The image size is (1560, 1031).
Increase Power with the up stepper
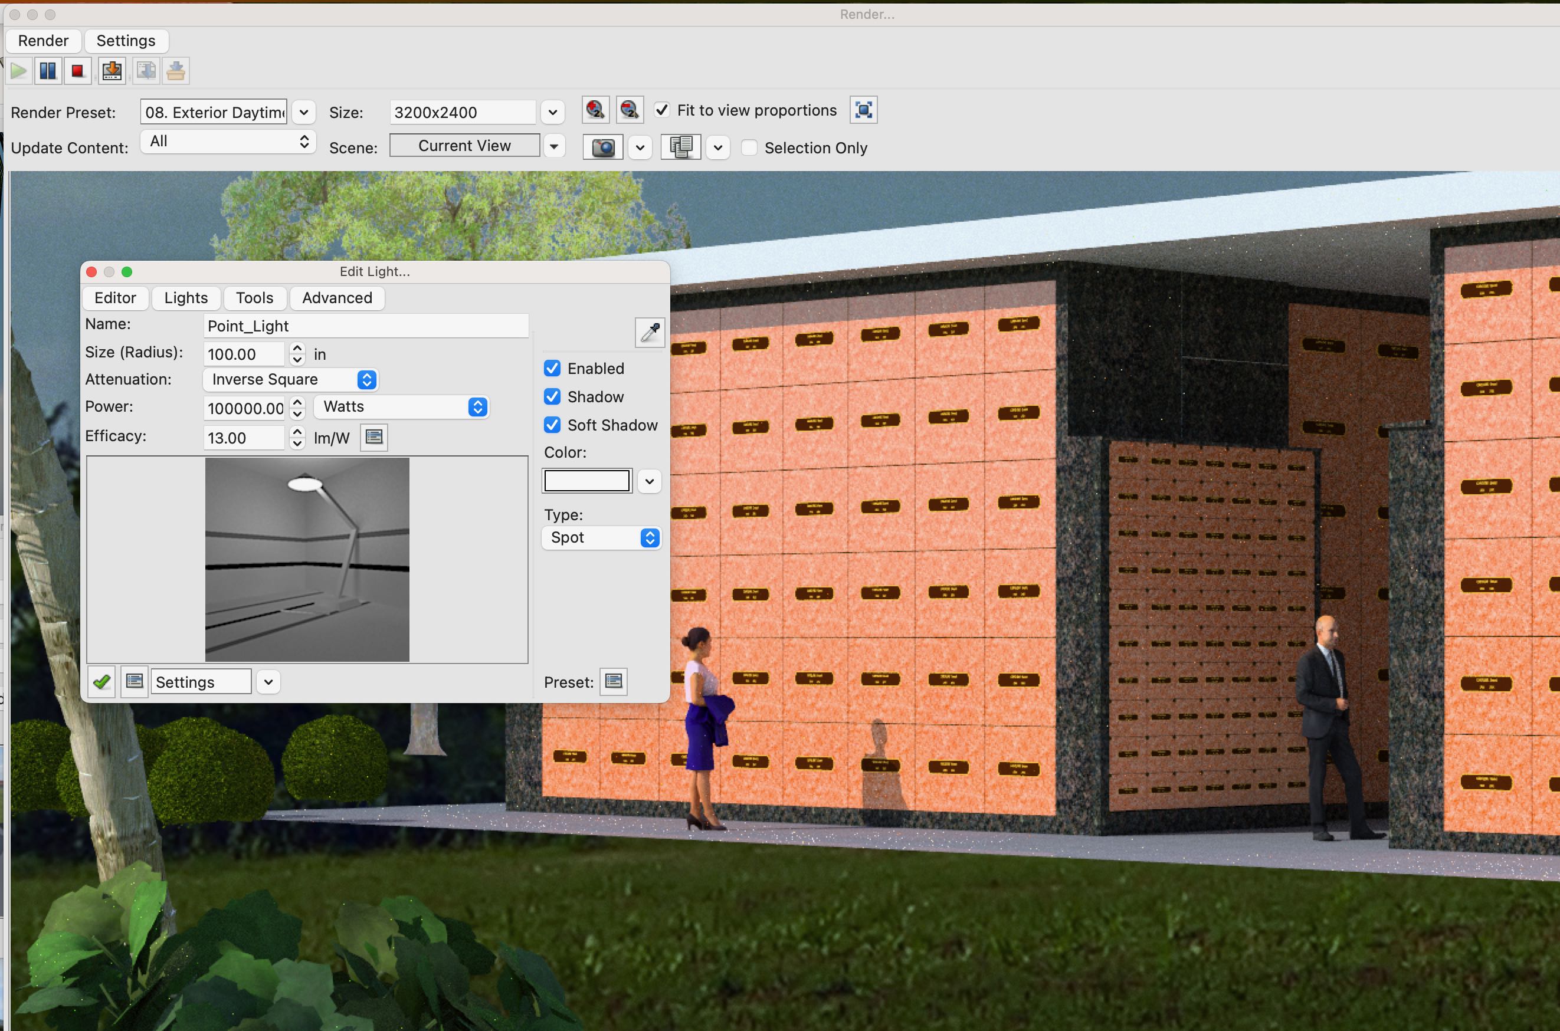tap(297, 402)
